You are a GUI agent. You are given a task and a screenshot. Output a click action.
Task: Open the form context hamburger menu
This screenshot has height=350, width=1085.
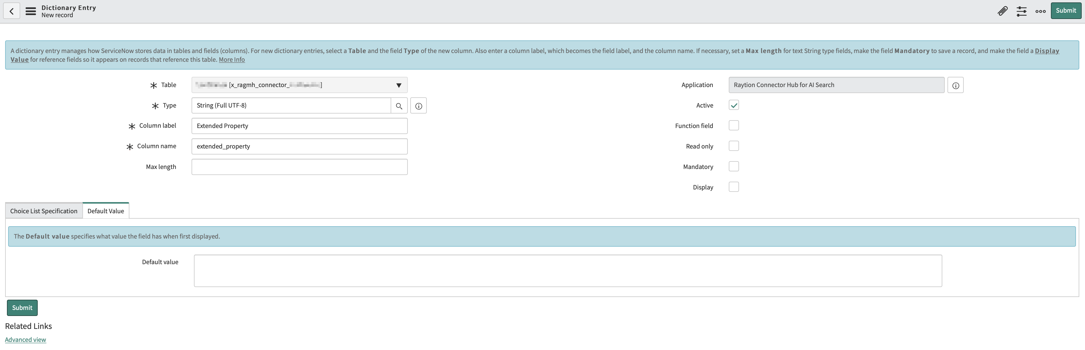(x=31, y=11)
